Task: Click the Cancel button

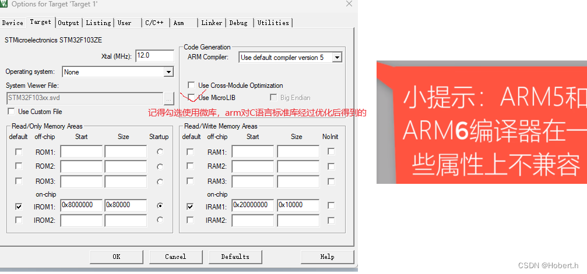Action: tap(175, 257)
